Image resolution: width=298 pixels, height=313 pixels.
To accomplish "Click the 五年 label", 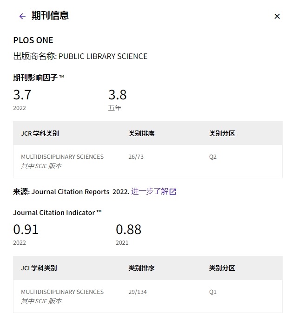I will 115,108.
